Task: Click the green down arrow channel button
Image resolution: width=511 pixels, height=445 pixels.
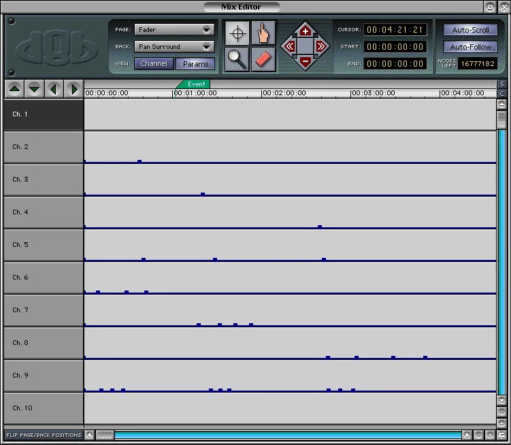Action: coord(34,88)
